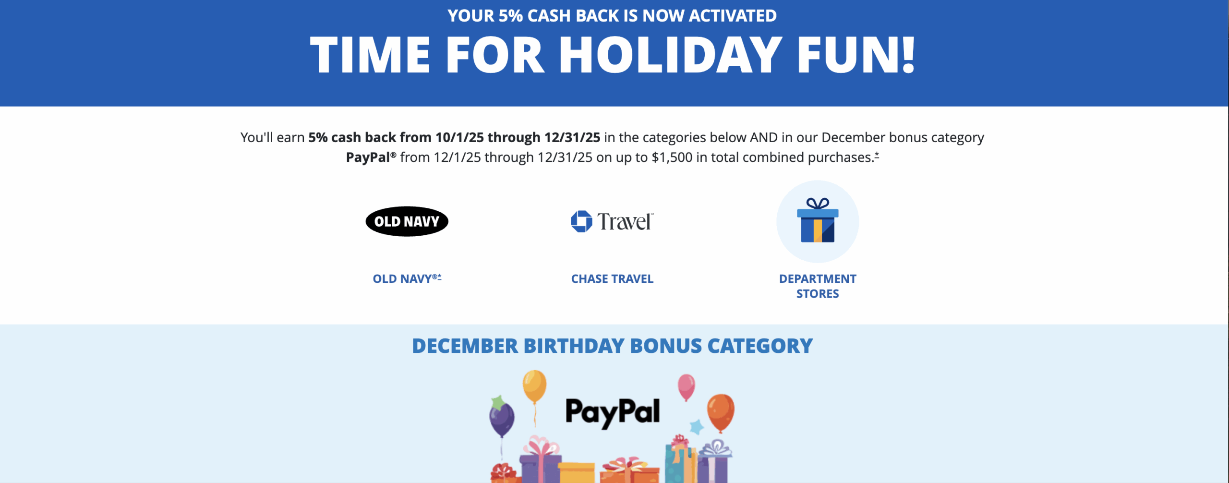Click the green star above purple balloon
This screenshot has width=1229, height=483.
pos(498,401)
